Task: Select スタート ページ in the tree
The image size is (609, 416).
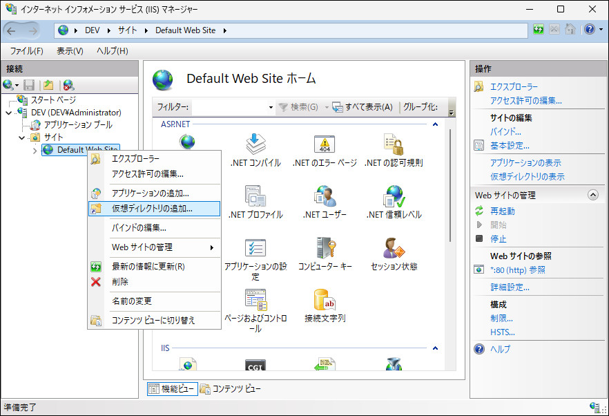Action: click(53, 100)
